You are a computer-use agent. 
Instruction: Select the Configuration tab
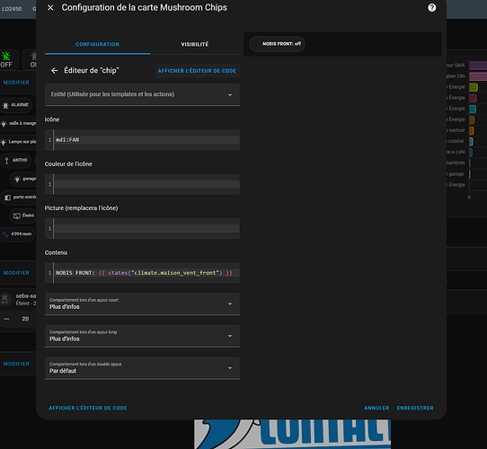click(97, 44)
